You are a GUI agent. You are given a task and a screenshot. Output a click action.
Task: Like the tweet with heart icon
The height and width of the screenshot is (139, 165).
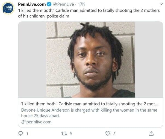pos(108,134)
